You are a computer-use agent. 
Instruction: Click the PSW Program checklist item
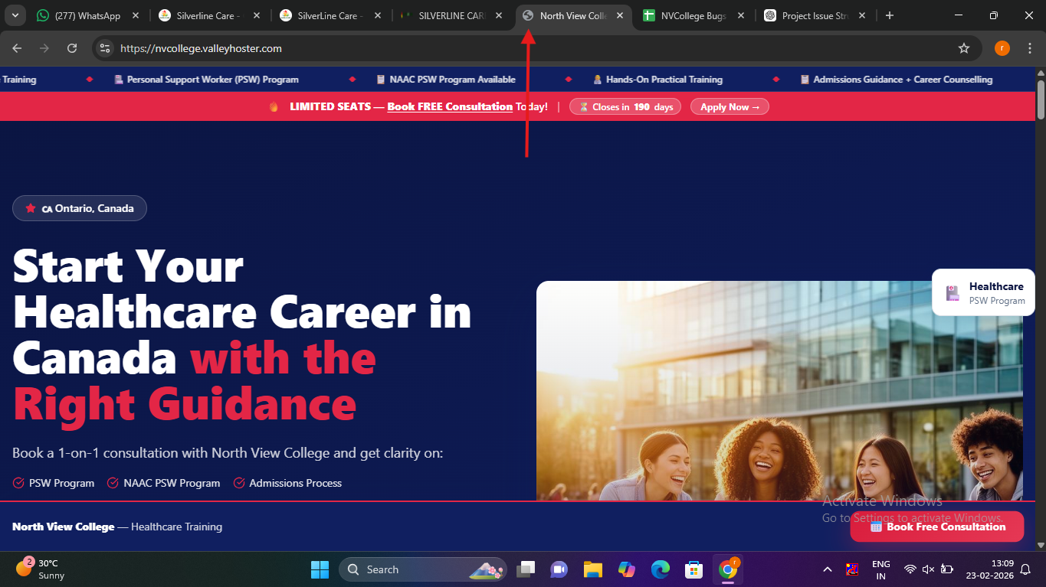point(54,483)
